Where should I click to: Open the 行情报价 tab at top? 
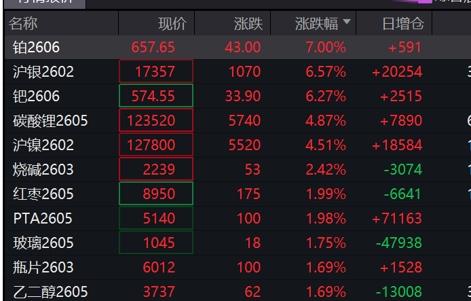(44, 3)
